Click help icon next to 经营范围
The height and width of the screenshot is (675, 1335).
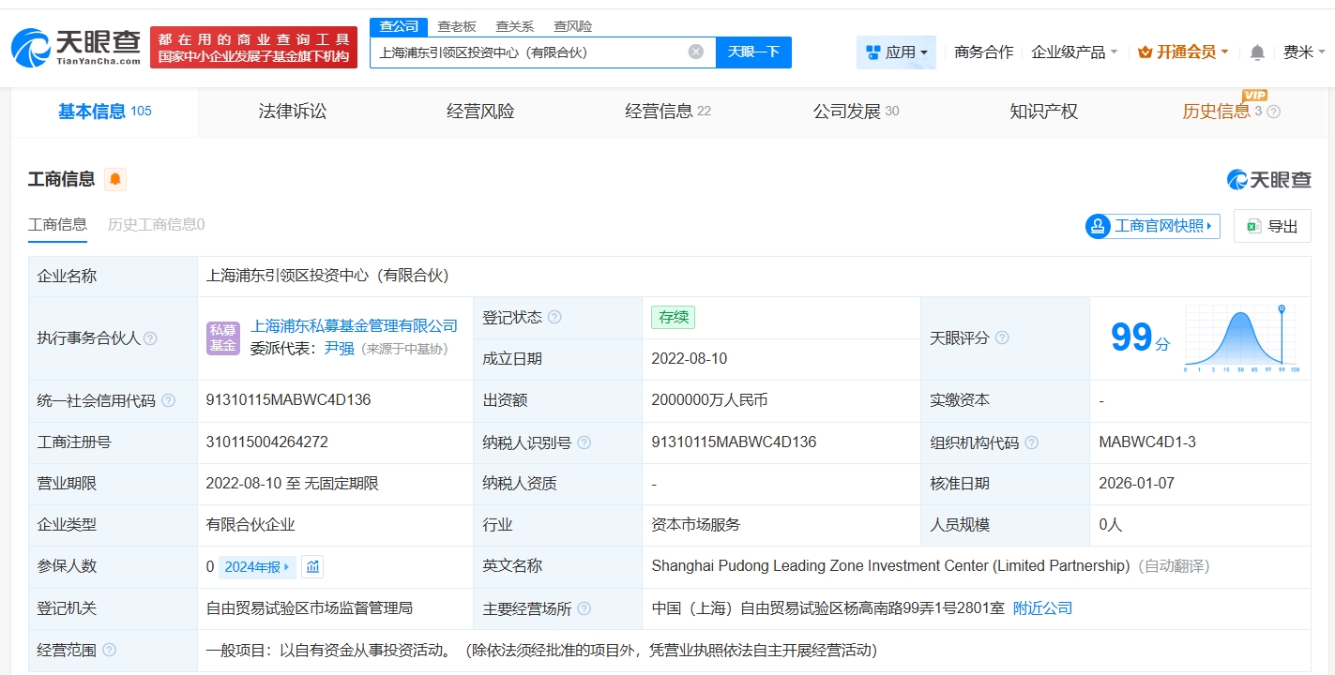point(110,650)
